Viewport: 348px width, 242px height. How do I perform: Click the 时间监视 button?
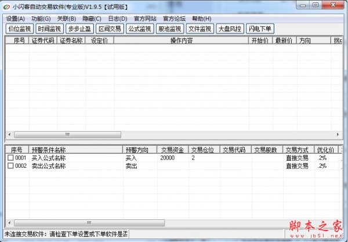[x=49, y=28]
